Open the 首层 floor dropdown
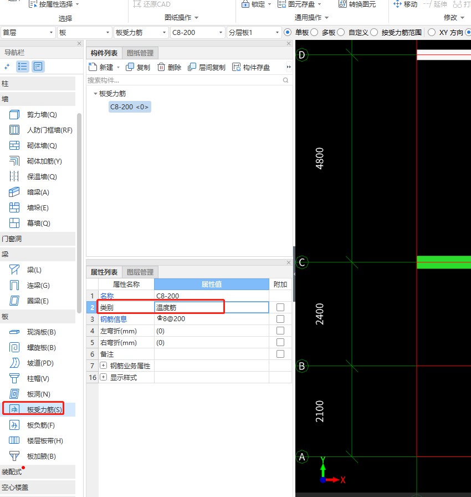Image resolution: width=471 pixels, height=497 pixels. coord(28,32)
